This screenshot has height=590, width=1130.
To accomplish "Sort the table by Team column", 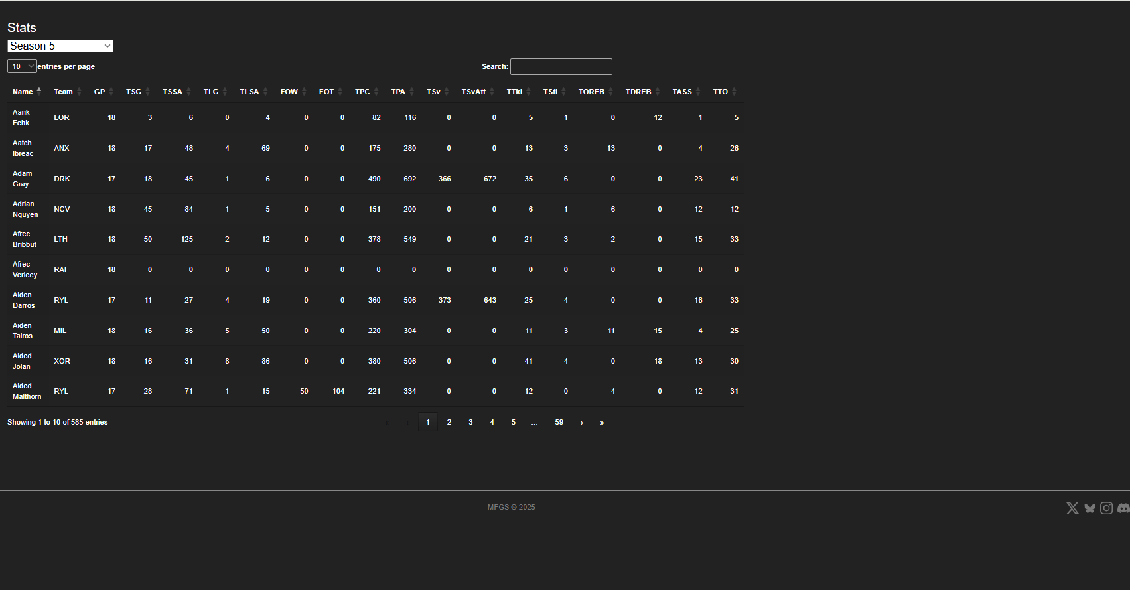I will [64, 92].
